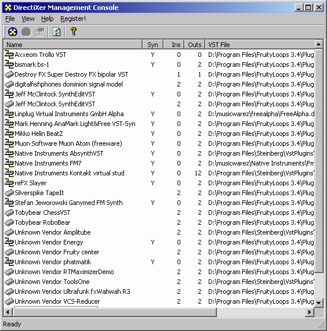Click the green refresh document toolbar icon
The width and height of the screenshot is (327, 331).
56,32
